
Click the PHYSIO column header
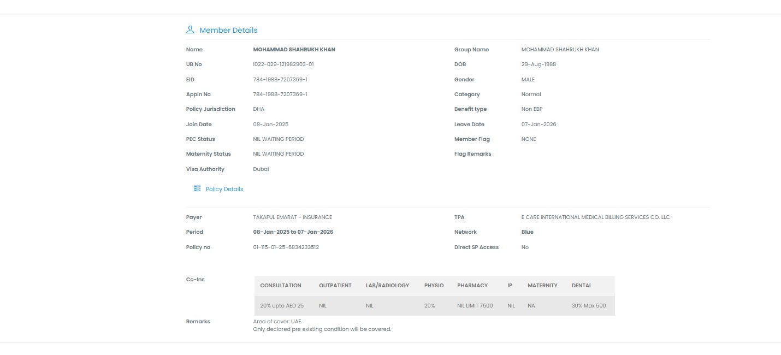pyautogui.click(x=434, y=286)
